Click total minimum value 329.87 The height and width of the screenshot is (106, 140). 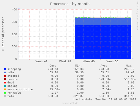pyautogui.click(x=79, y=96)
